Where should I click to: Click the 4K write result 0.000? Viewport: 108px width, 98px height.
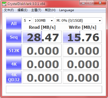[x=82, y=64]
